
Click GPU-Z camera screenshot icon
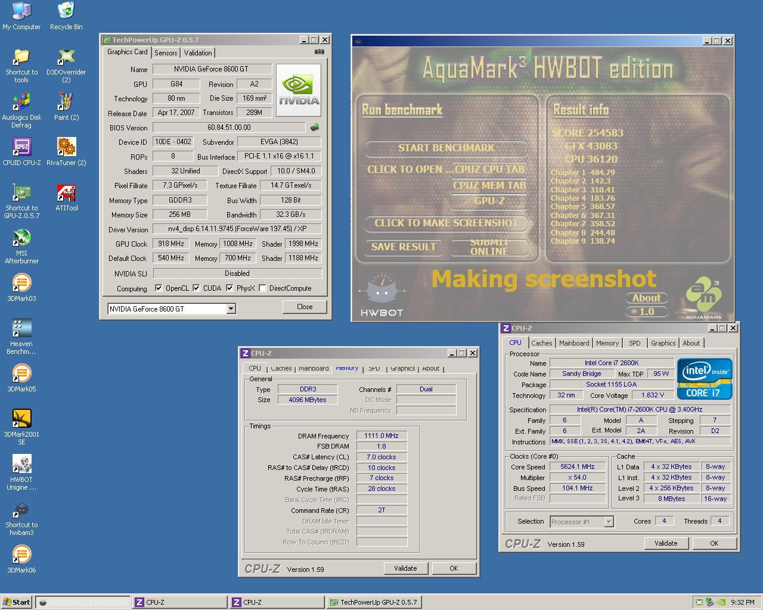320,52
